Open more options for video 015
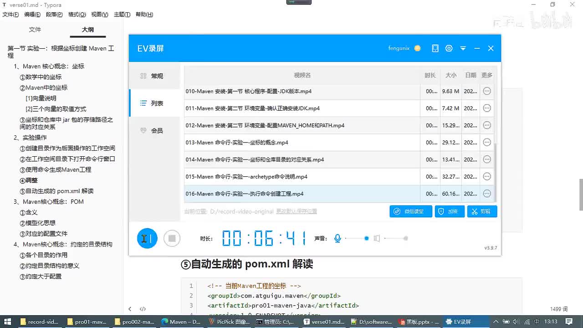The width and height of the screenshot is (583, 328). pos(487,177)
